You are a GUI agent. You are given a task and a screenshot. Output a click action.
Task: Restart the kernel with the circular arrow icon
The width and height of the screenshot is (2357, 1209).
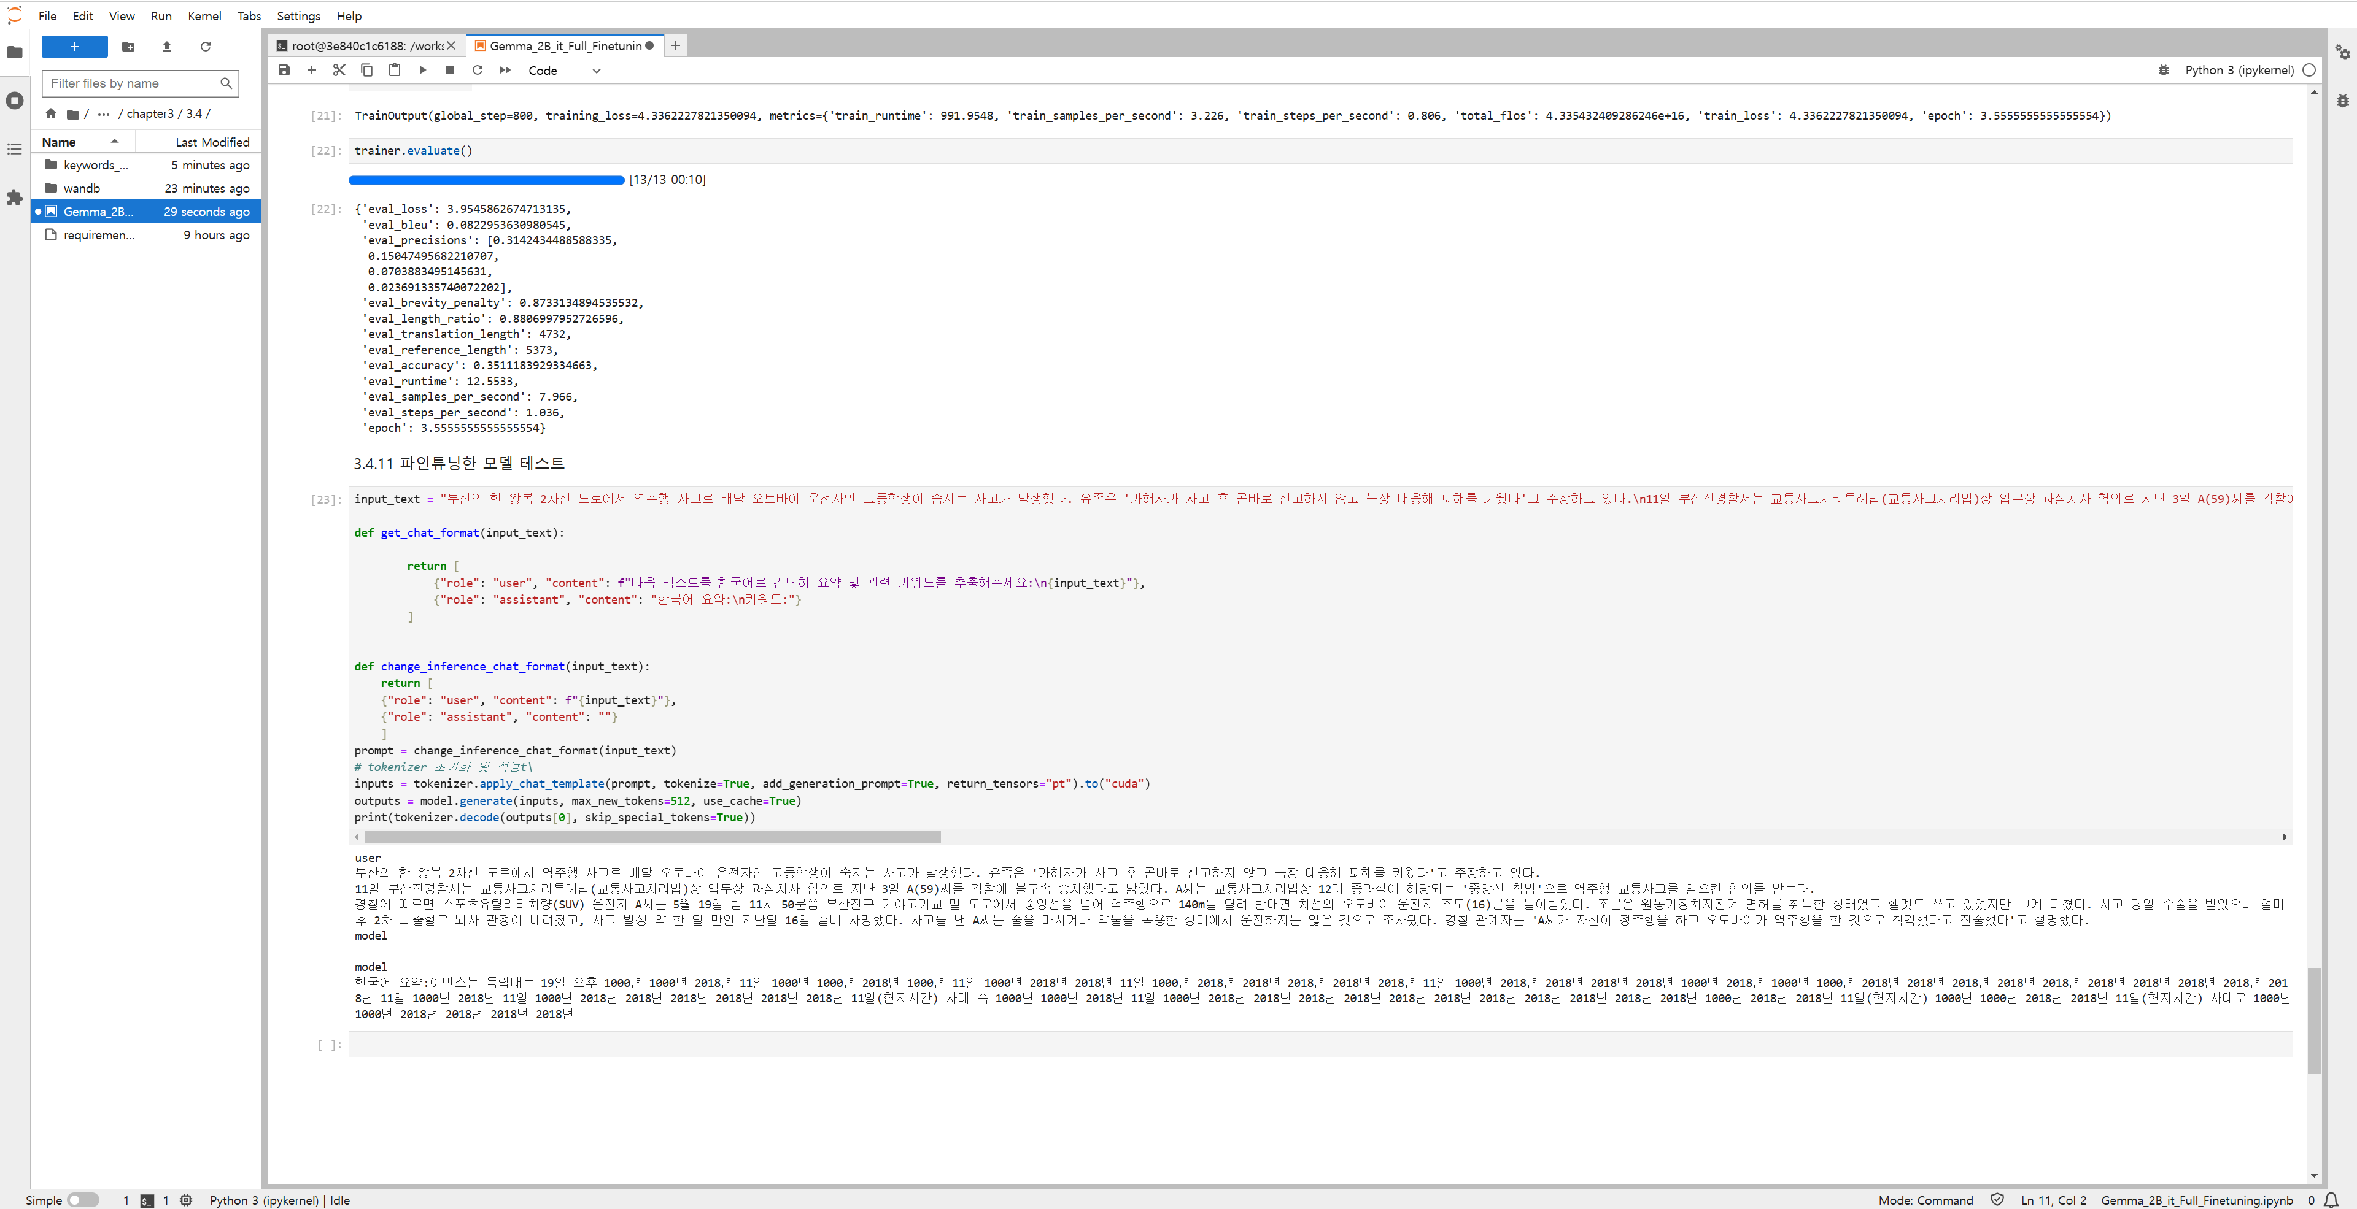tap(477, 71)
